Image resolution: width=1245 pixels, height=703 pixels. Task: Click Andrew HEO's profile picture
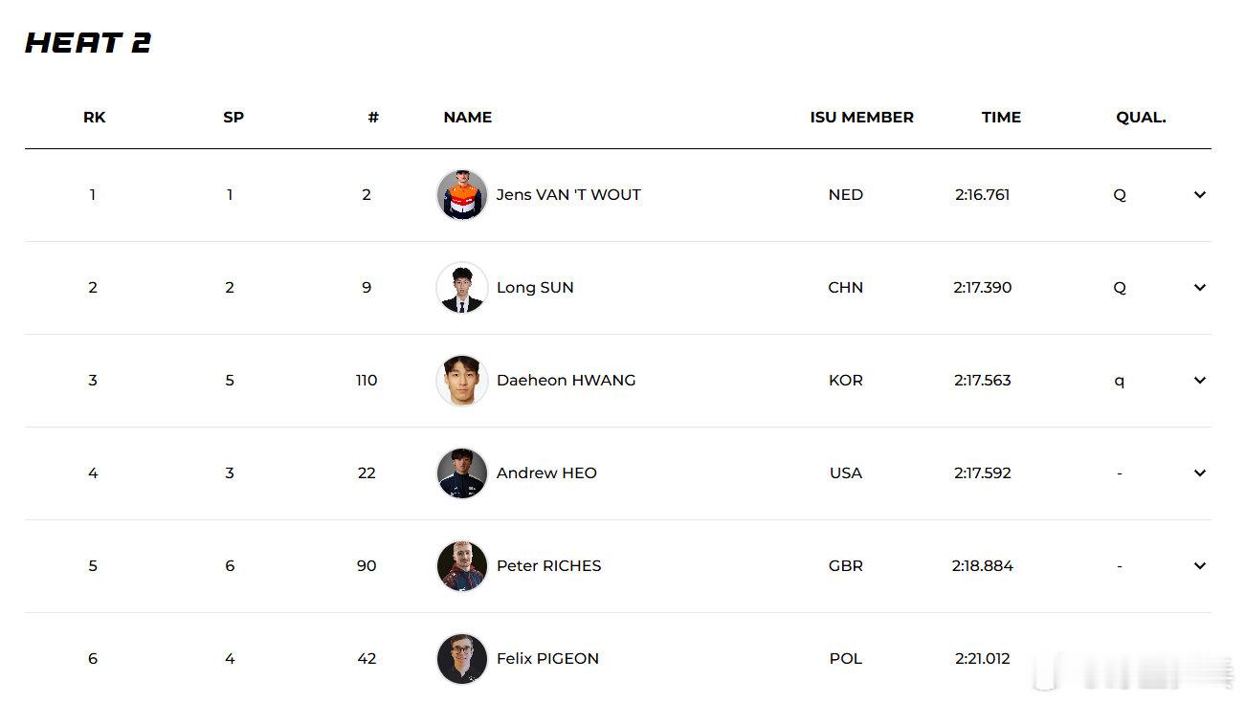click(x=462, y=473)
